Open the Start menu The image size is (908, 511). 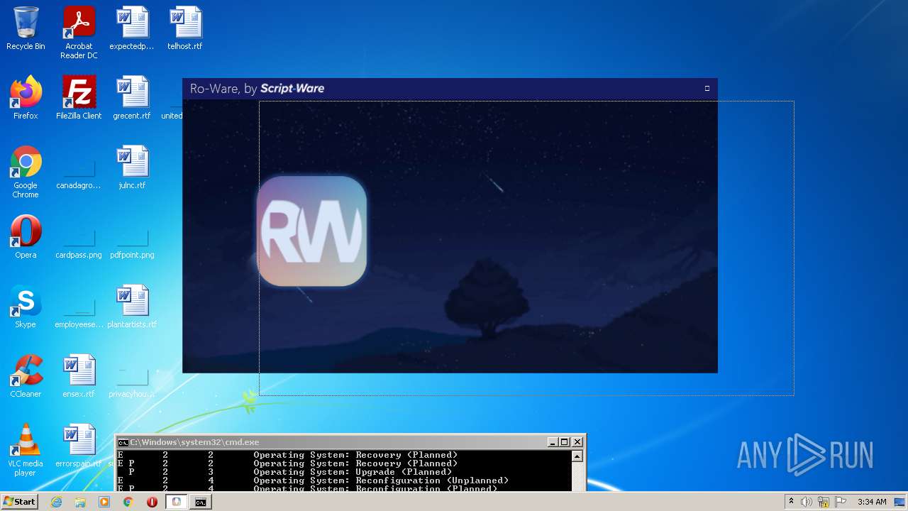19,502
